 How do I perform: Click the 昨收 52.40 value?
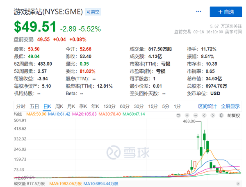click(86, 57)
